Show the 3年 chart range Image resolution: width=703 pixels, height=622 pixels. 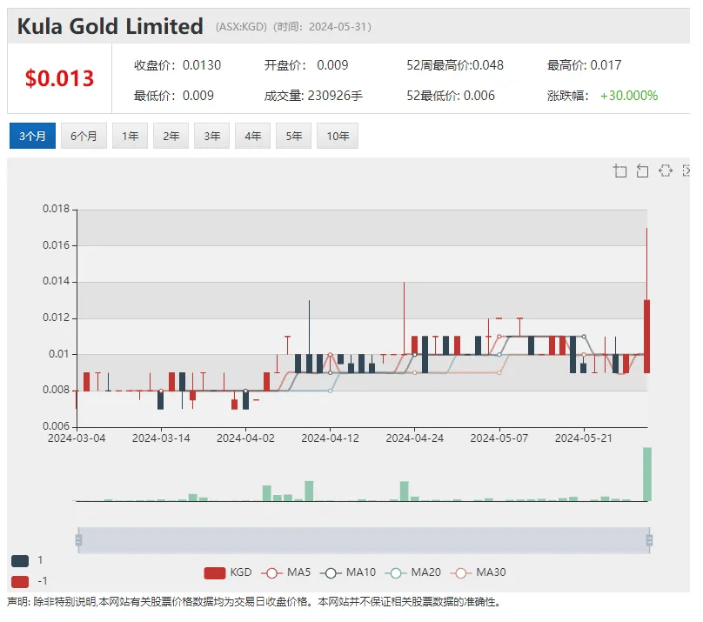211,136
